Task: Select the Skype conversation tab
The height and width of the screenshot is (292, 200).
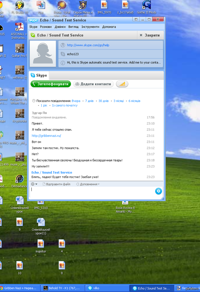Action: [x=39, y=75]
